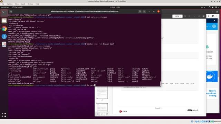Close the dark blue banner with the X

(x=214, y=21)
